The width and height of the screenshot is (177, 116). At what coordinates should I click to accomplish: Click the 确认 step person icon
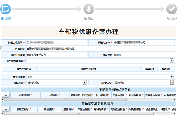88,9
